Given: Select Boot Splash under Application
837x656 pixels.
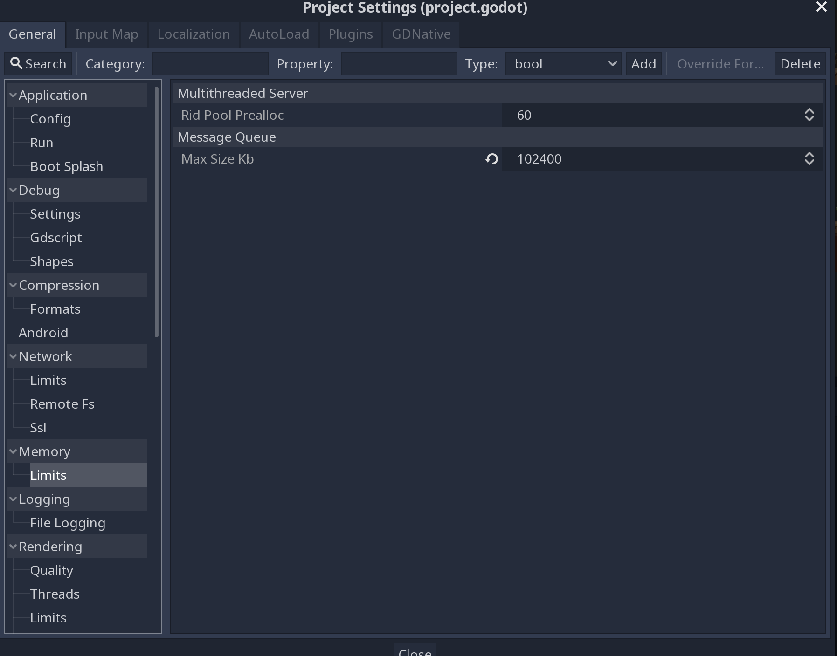Looking at the screenshot, I should click(x=67, y=166).
